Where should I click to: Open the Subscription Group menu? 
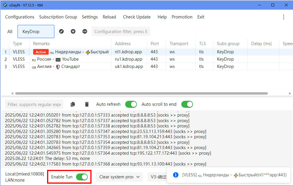coord(58,17)
